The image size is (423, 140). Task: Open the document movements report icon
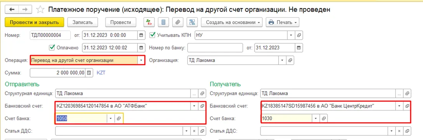(x=163, y=22)
